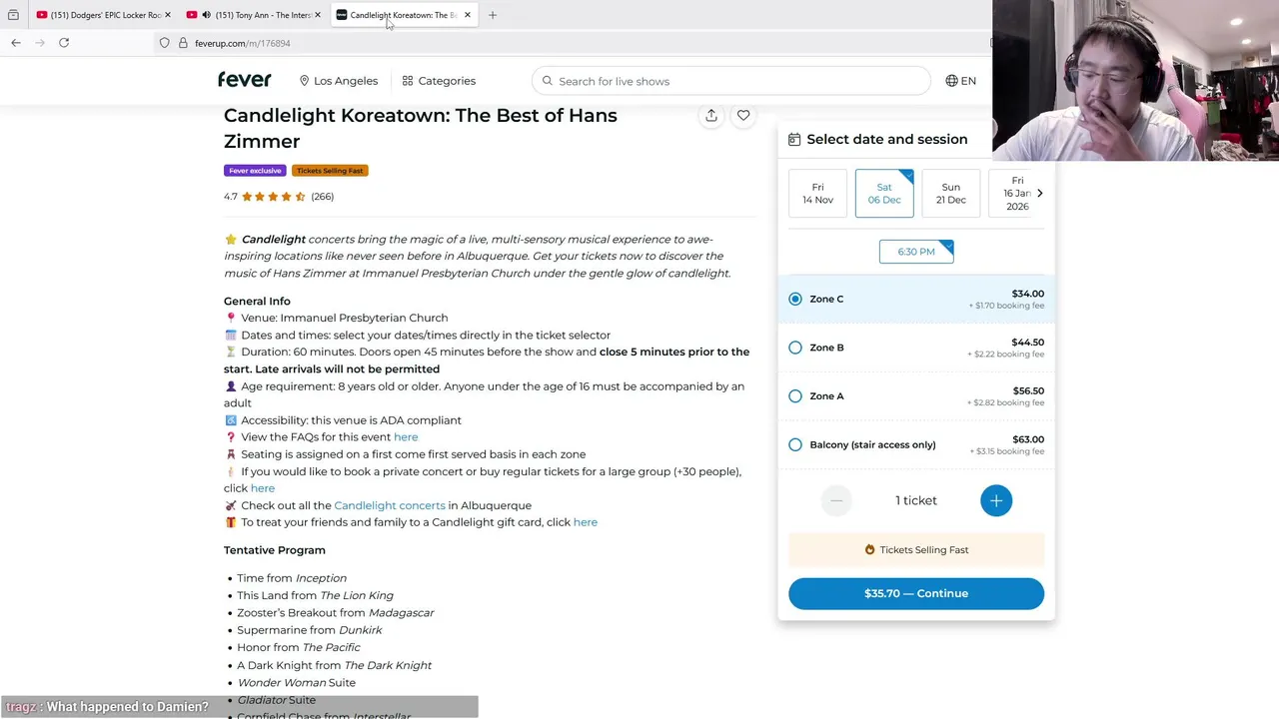Open the Los Angeles location selector

(339, 81)
